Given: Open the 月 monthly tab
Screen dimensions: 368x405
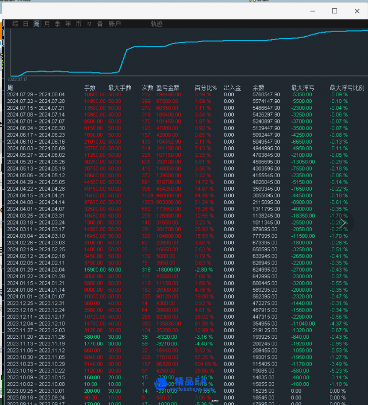Looking at the screenshot, I should pyautogui.click(x=47, y=24).
